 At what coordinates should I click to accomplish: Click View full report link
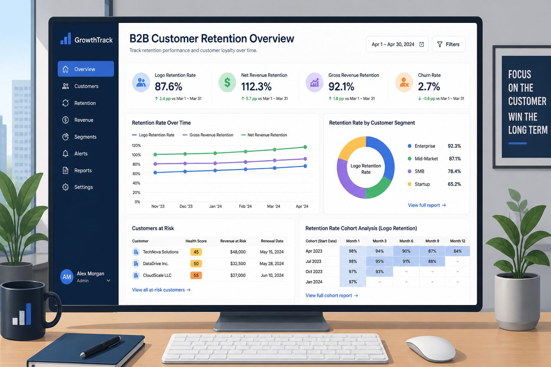(427, 205)
